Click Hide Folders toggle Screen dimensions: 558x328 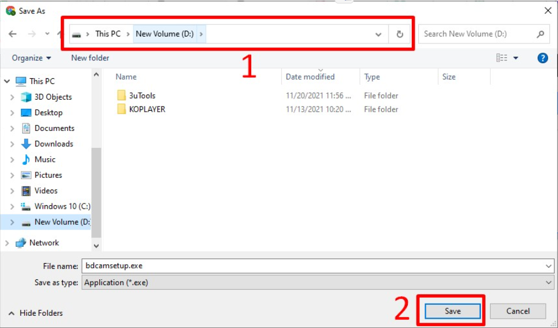point(35,313)
